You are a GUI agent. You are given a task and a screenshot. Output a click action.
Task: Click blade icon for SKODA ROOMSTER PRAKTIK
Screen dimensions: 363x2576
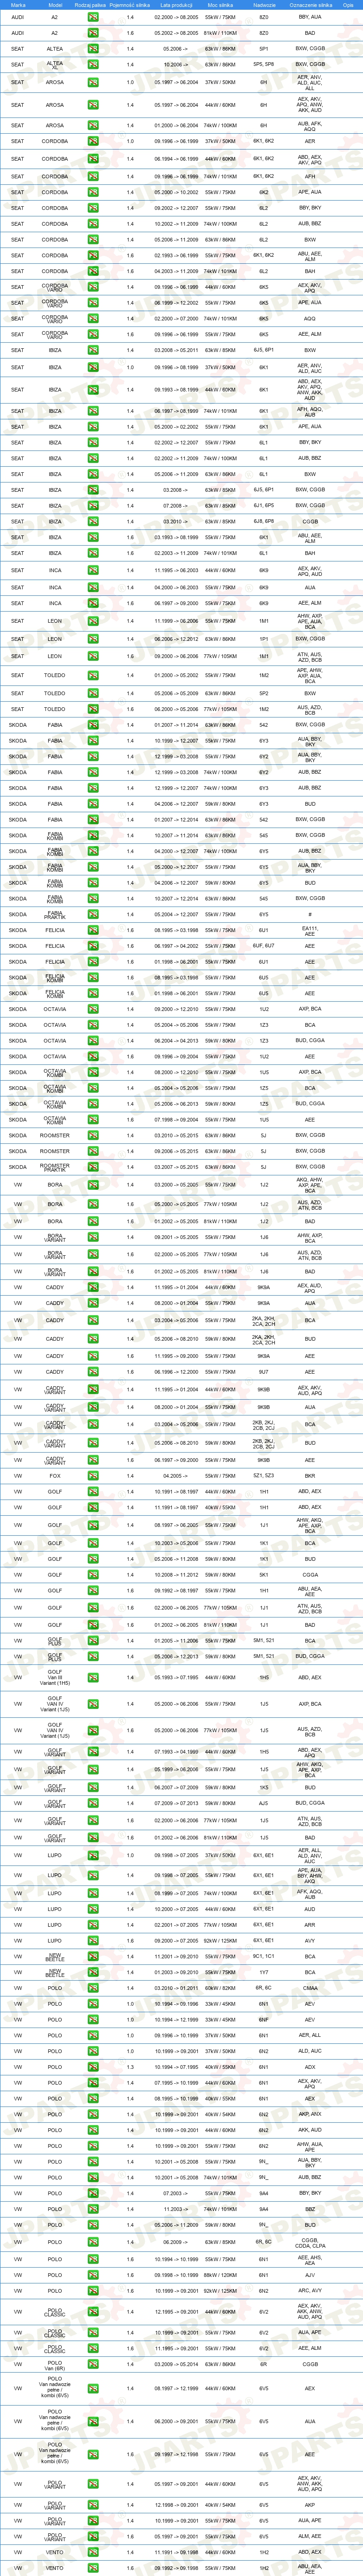pyautogui.click(x=93, y=1167)
